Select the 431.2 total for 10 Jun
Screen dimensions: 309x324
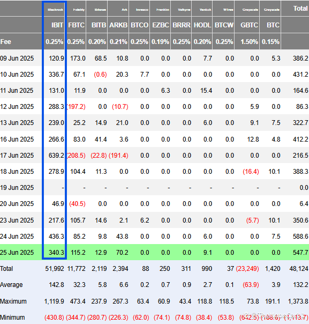[x=300, y=75]
